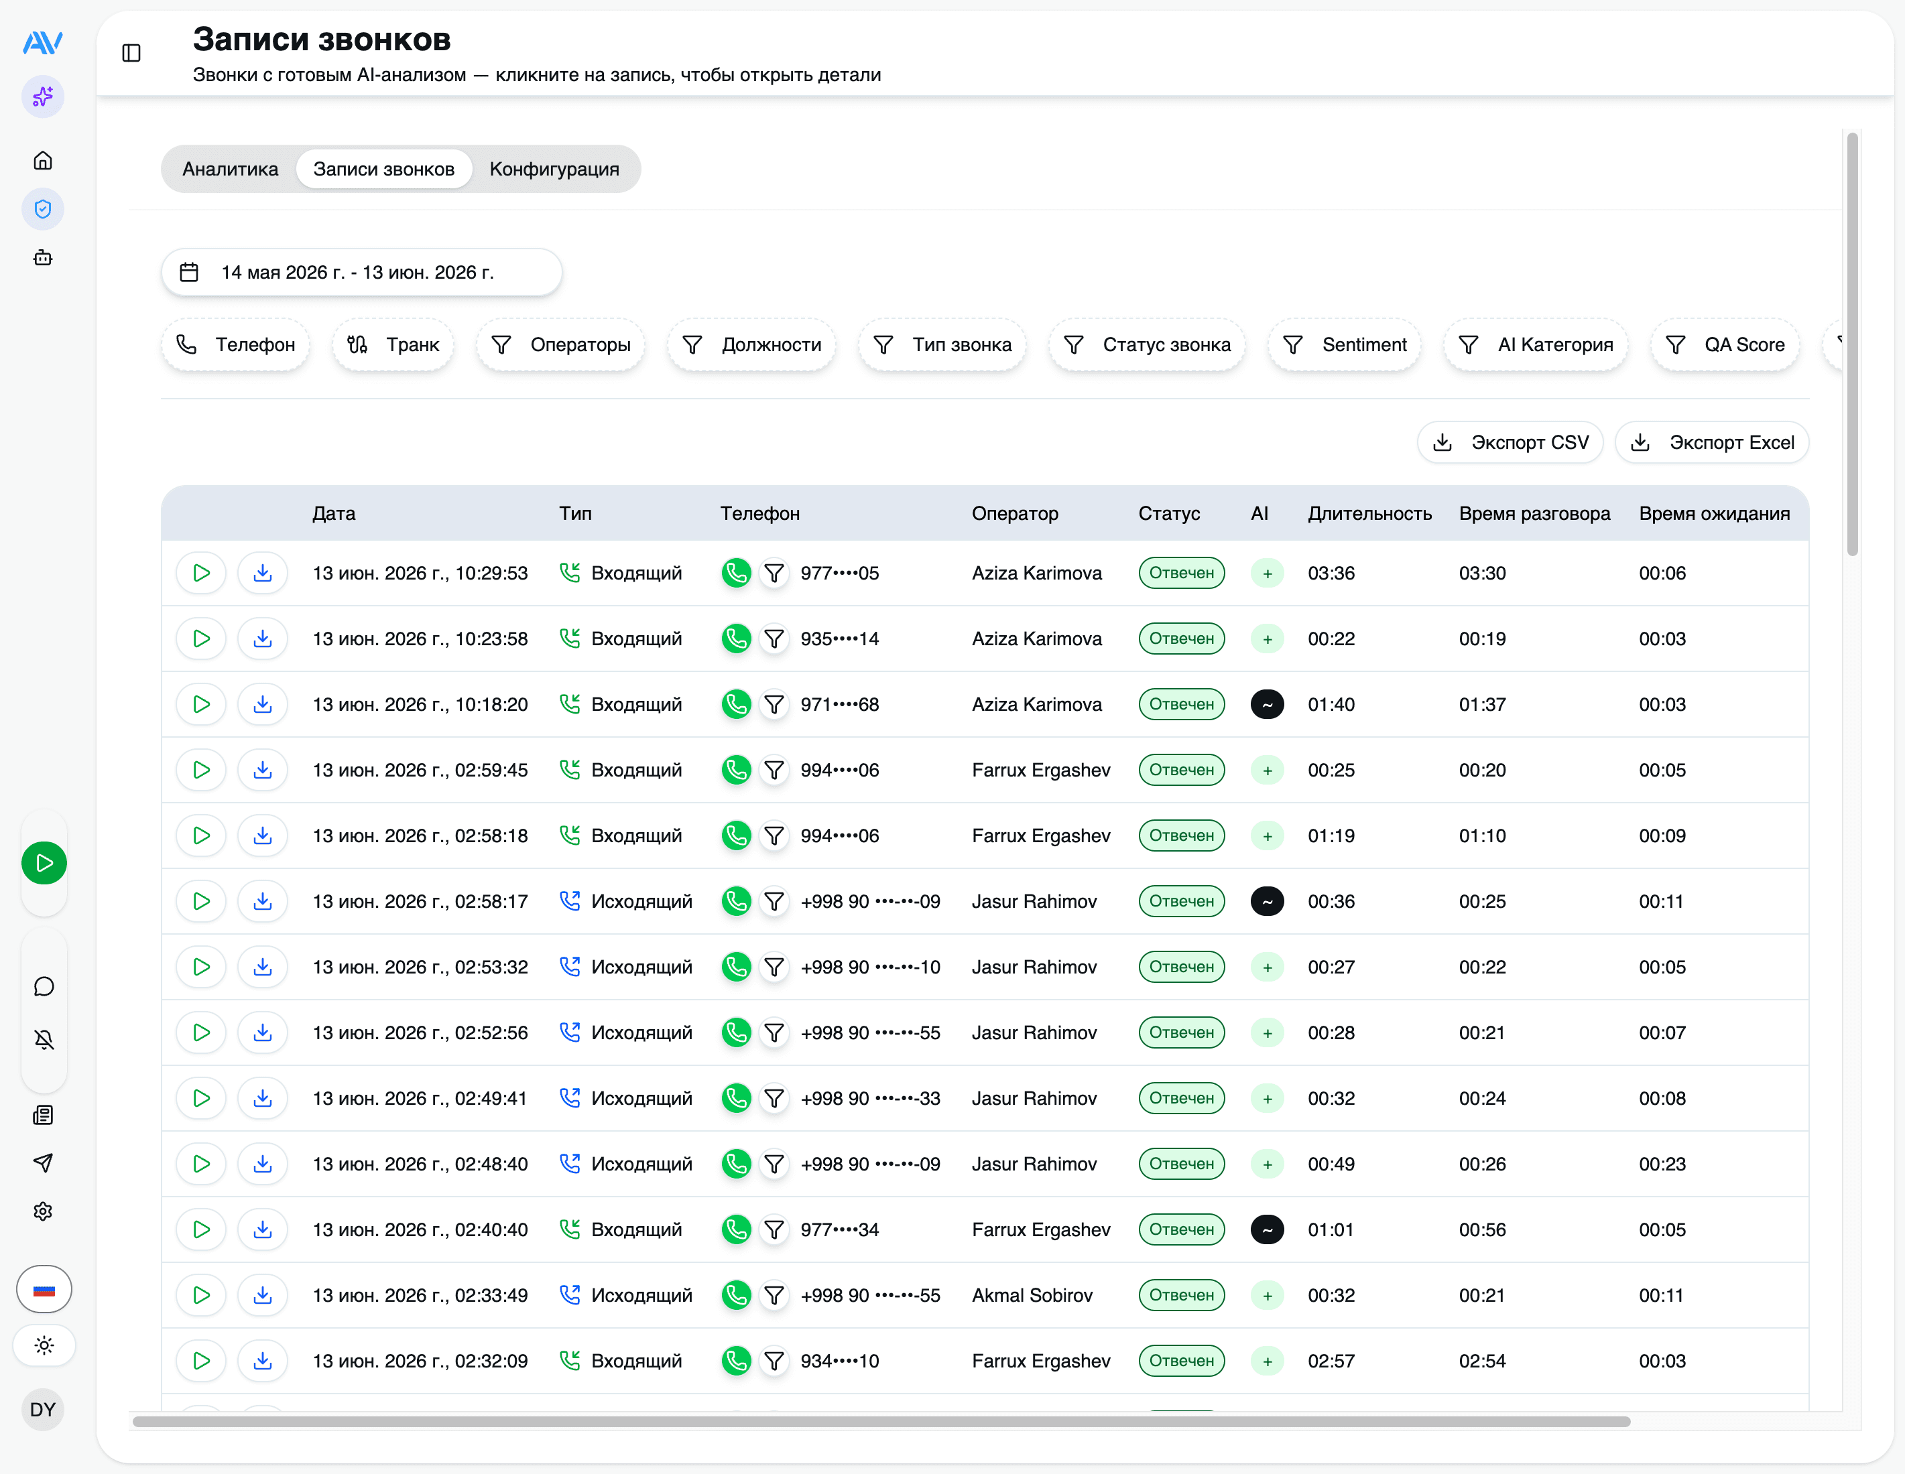Open the robot bot sidebar icon
1905x1474 pixels.
pos(43,258)
